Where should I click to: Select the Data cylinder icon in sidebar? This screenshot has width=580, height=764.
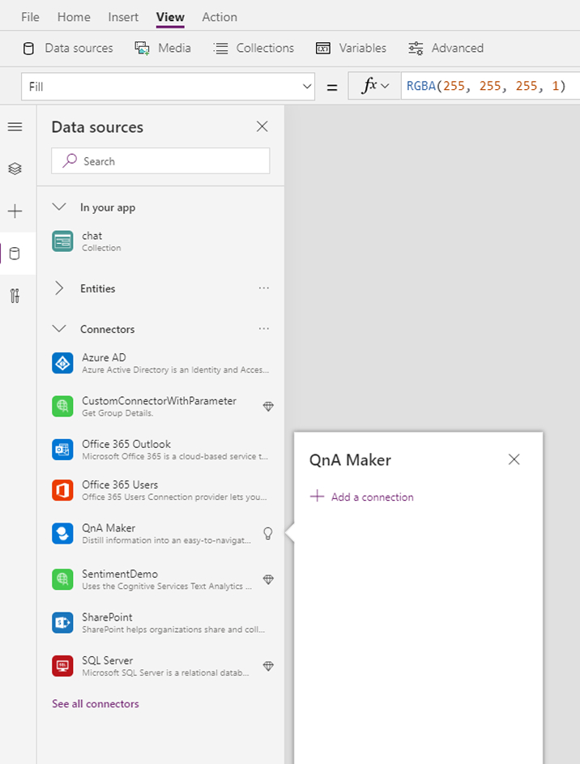click(15, 254)
